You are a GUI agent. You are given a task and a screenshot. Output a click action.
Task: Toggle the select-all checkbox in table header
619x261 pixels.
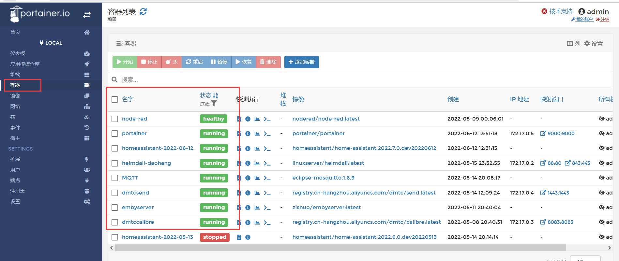[115, 99]
